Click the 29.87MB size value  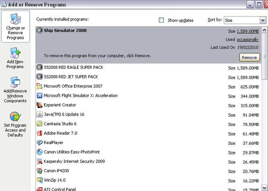251,153
